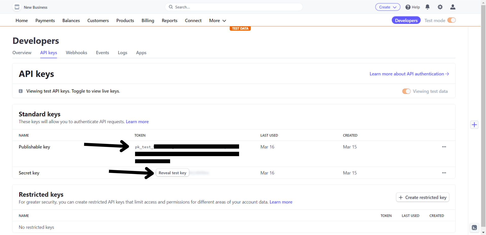
Task: Click Create restricted key button
Action: [x=423, y=198]
